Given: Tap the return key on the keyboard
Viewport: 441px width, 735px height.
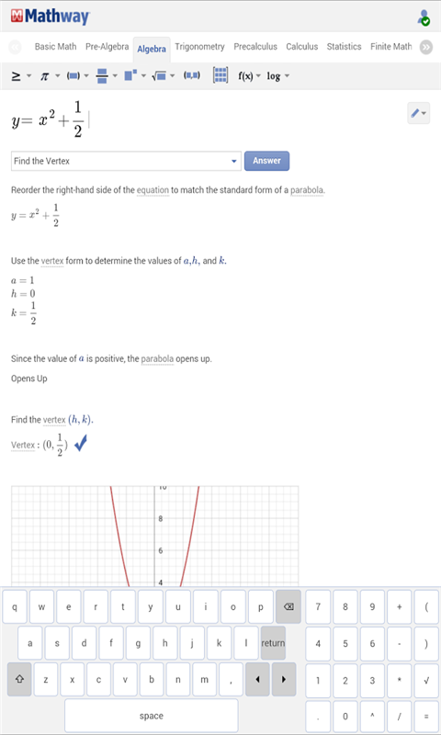Looking at the screenshot, I should [x=273, y=642].
